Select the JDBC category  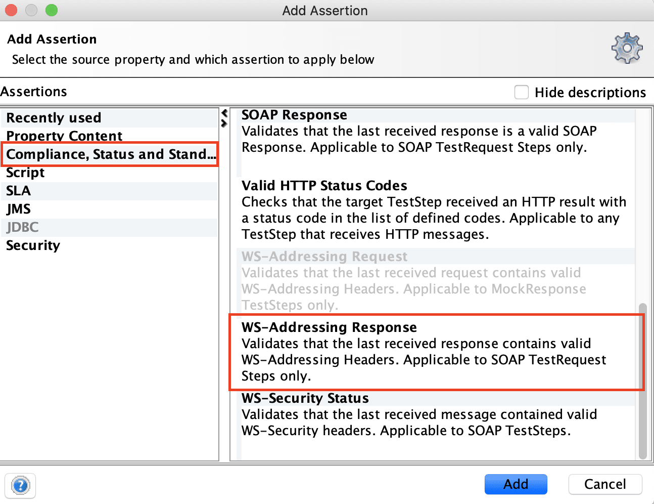tap(110, 227)
